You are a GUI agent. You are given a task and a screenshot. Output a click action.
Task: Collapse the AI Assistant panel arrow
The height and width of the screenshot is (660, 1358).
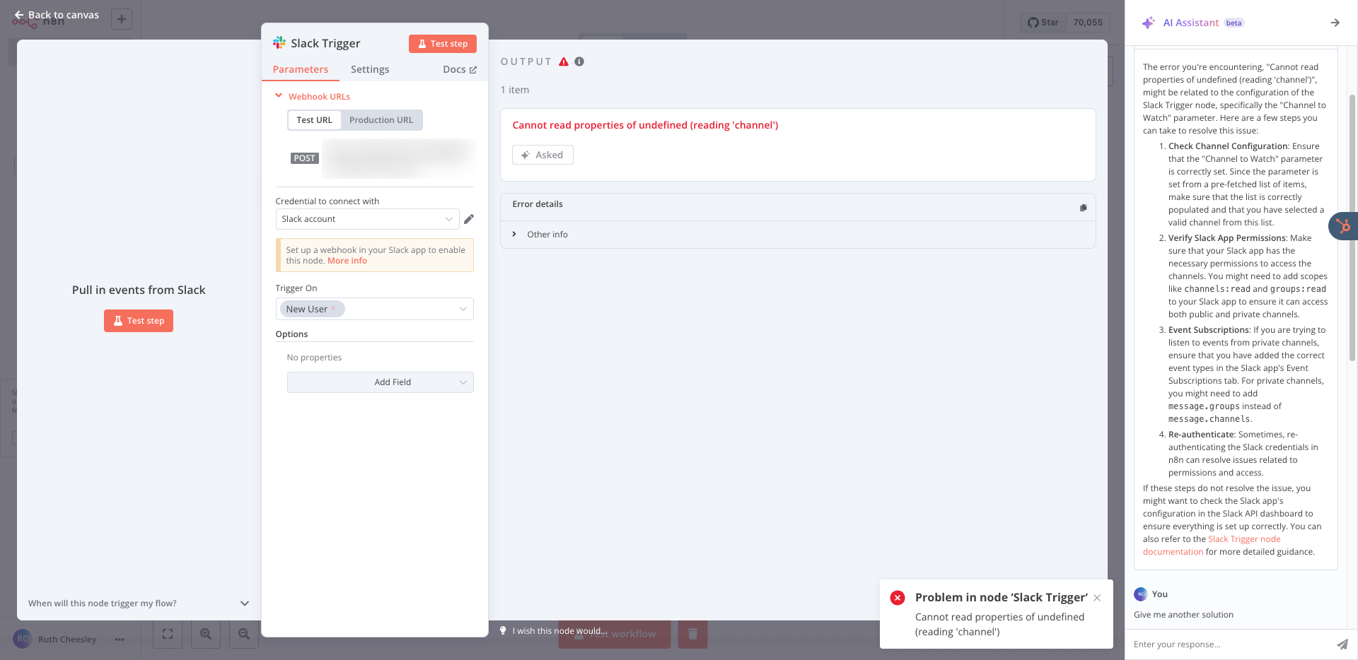tap(1335, 23)
